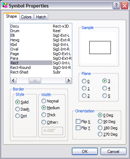Set orientation to 180 Deg
This screenshot has width=130, height=159.
click(108, 128)
